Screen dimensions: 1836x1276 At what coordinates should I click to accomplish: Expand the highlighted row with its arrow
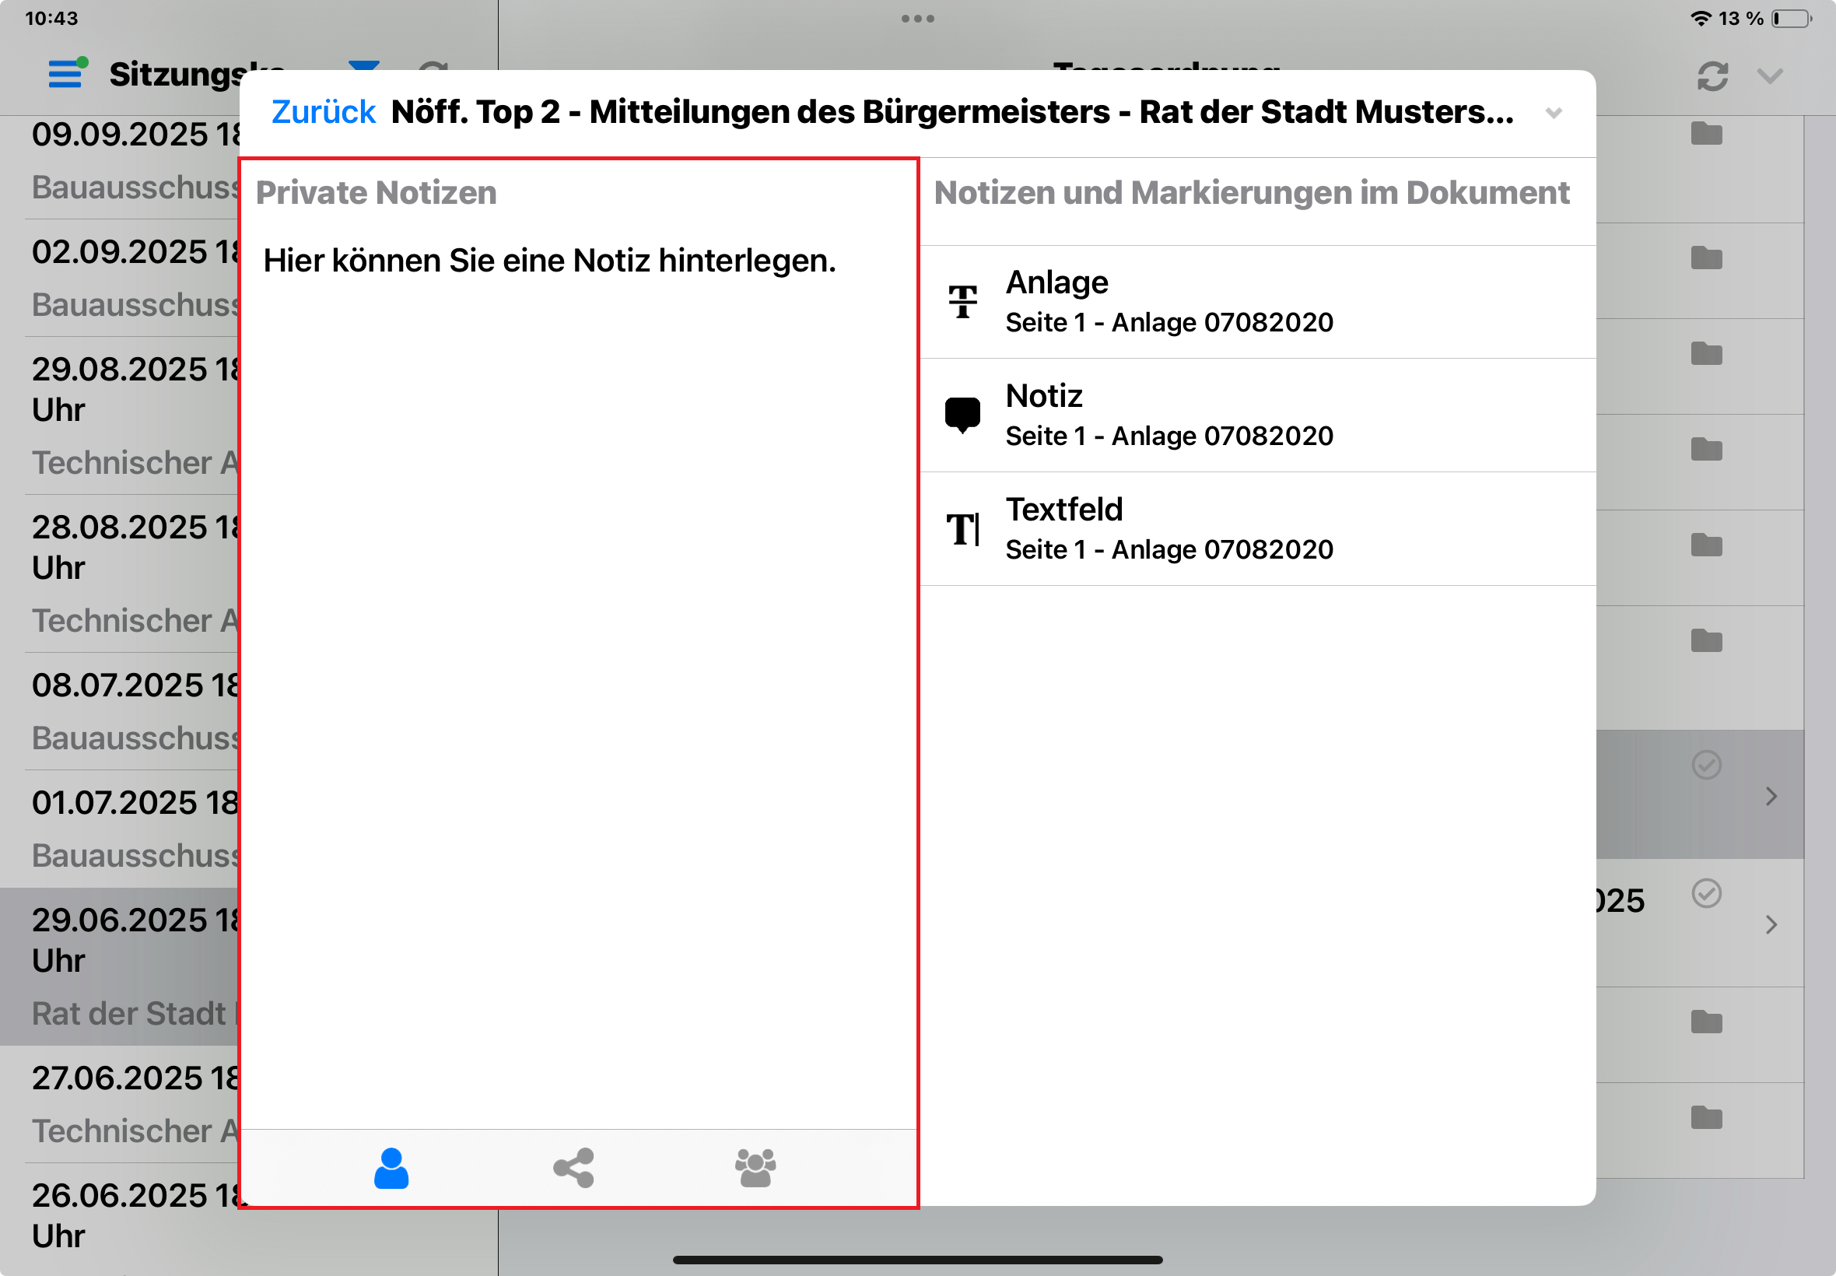(1771, 797)
